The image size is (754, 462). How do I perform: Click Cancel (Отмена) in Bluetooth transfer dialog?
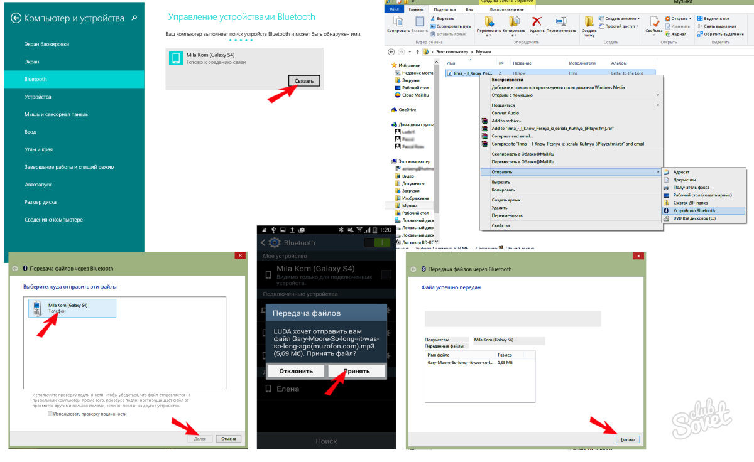[x=229, y=438]
